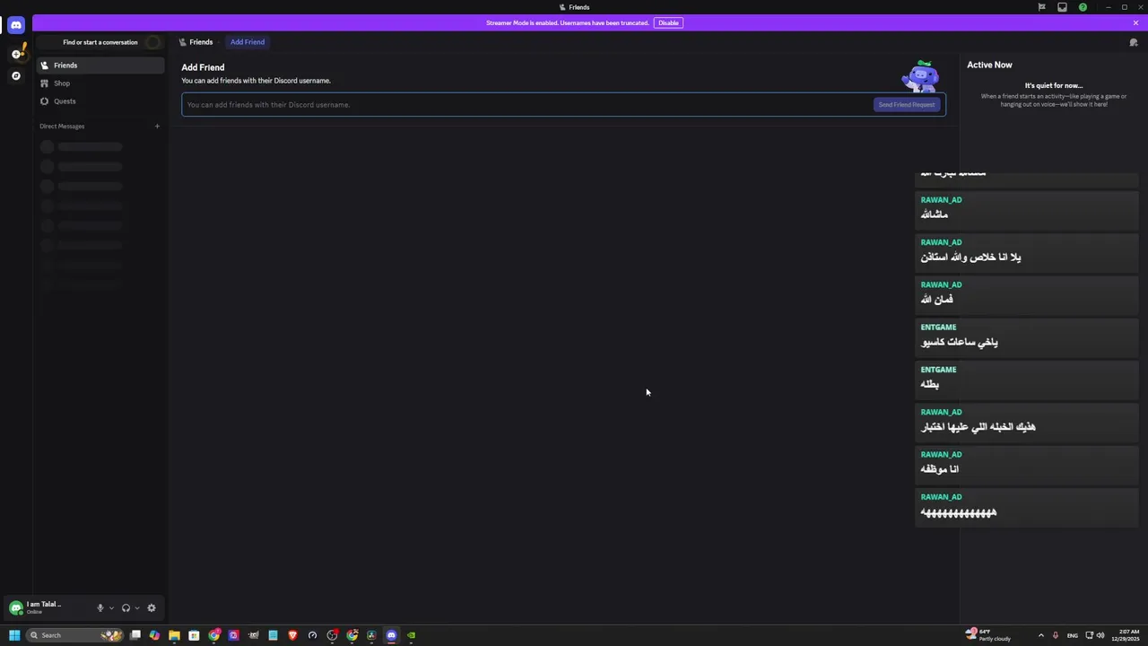Open Task View on taskbar
1148x646 pixels.
135,635
